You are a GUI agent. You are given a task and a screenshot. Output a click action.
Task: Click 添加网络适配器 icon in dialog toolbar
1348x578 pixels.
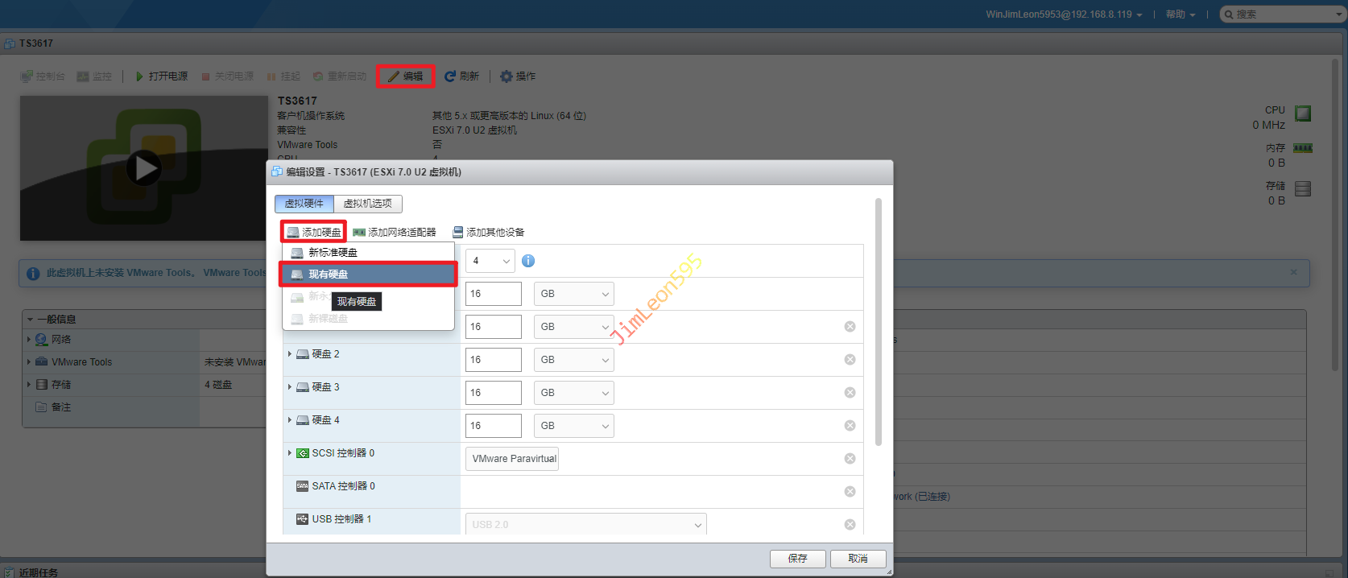[359, 233]
